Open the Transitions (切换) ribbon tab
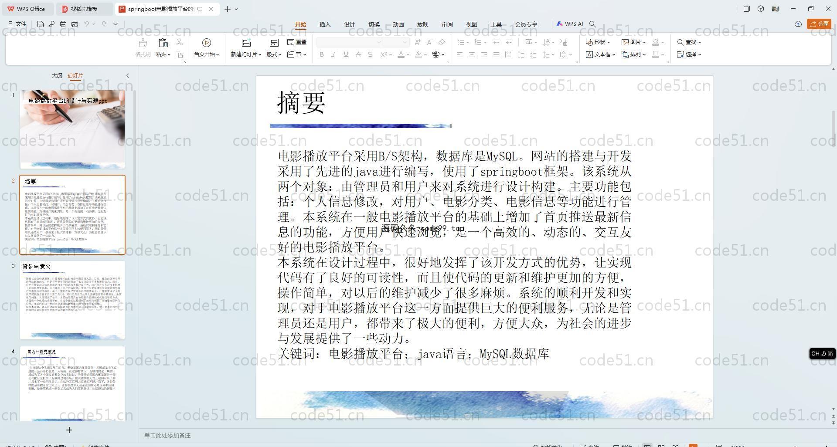This screenshot has width=837, height=447. point(374,24)
